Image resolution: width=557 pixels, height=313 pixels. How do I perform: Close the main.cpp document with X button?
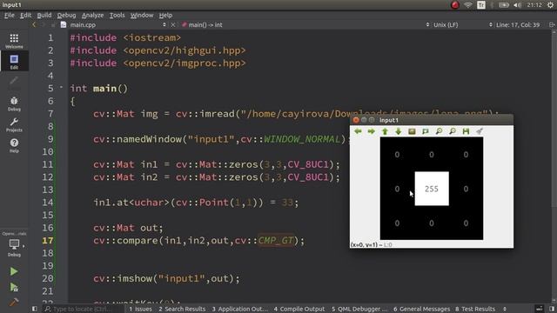[173, 25]
